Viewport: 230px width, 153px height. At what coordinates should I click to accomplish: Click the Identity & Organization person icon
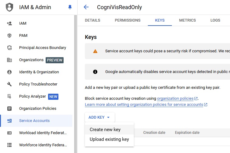coord(9,72)
